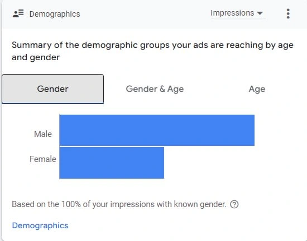Open the Impressions metric selector
The width and height of the screenshot is (307, 241).
[238, 13]
